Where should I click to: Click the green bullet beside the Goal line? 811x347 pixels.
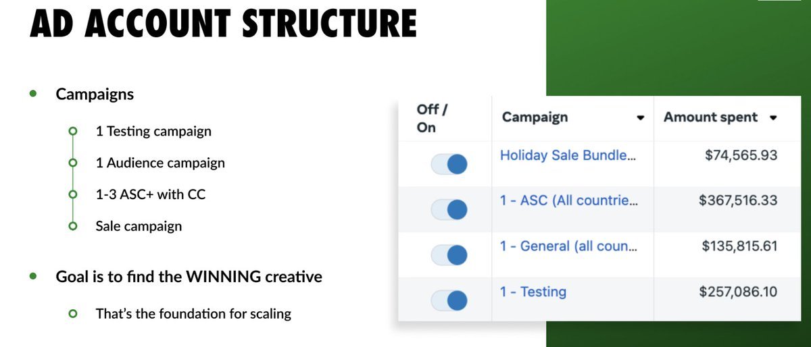(33, 277)
